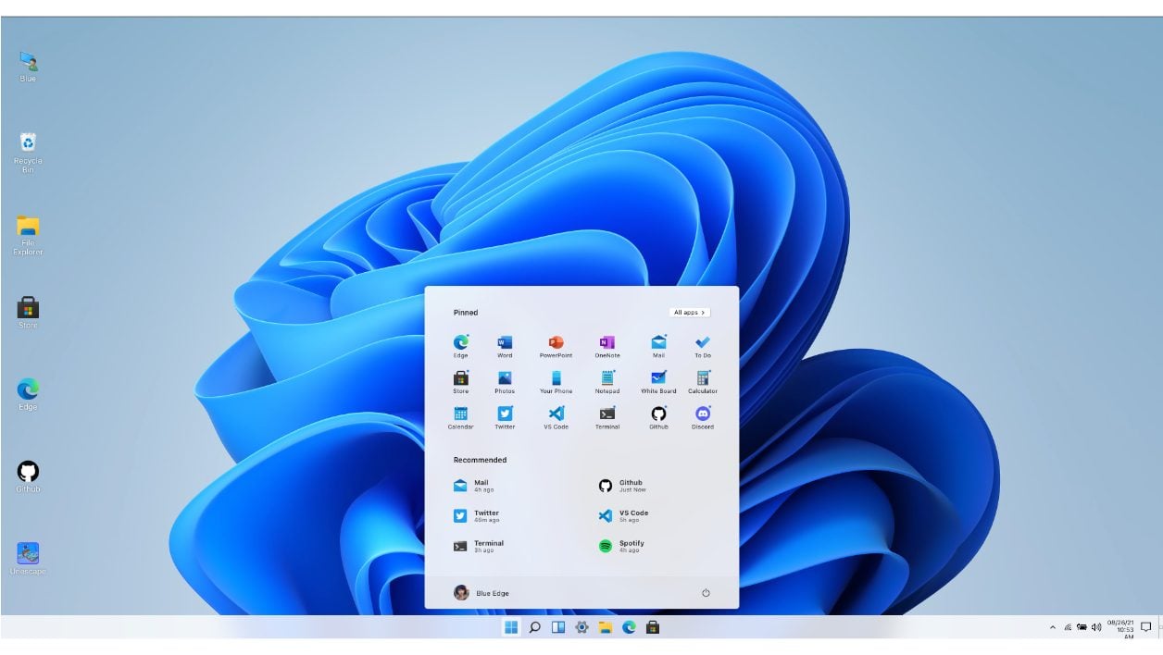Open Discord from pinned apps
Image resolution: width=1163 pixels, height=655 pixels.
[703, 418]
